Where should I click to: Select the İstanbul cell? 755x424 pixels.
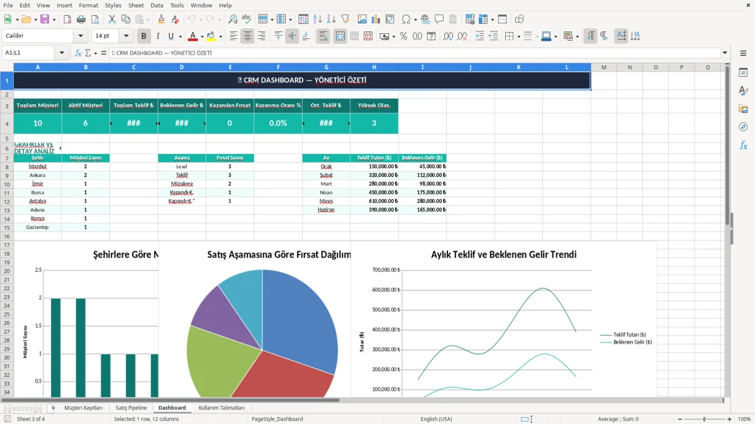coord(38,166)
